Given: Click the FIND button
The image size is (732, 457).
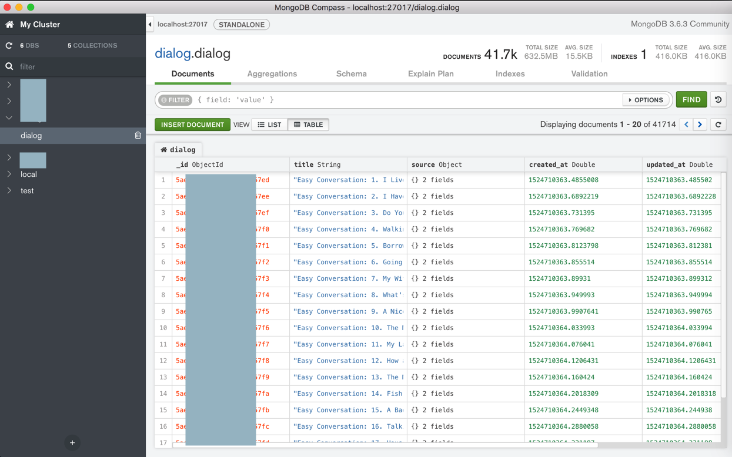Looking at the screenshot, I should [x=691, y=100].
